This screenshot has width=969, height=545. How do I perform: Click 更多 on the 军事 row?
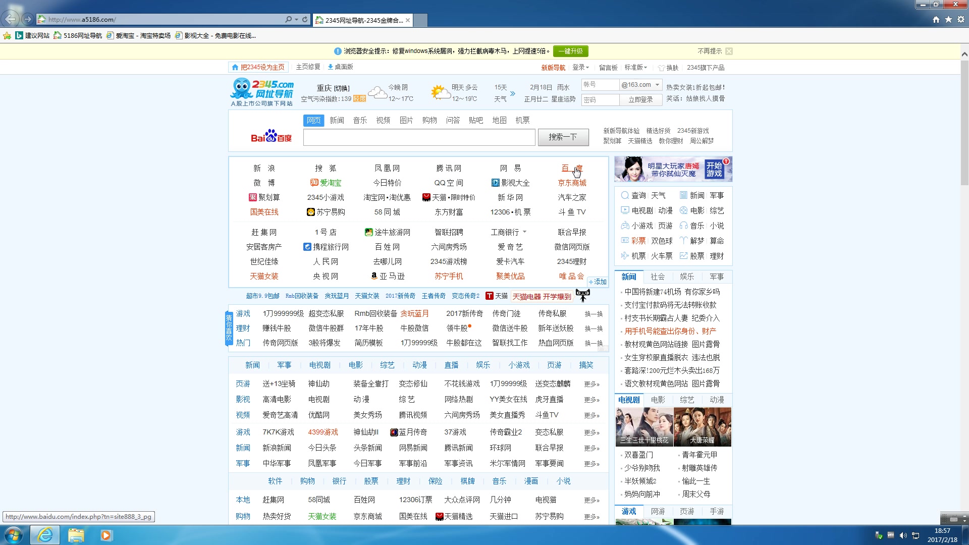point(591,464)
